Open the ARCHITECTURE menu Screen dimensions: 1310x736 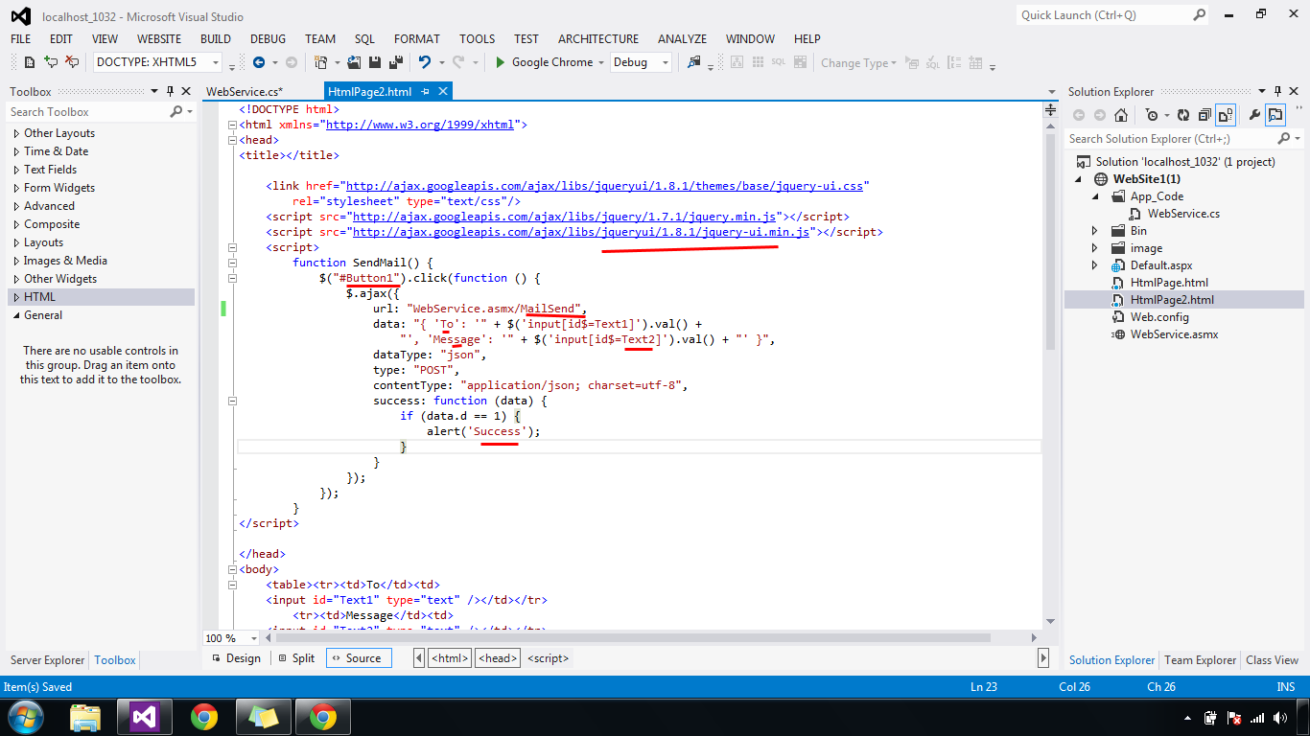click(x=598, y=39)
